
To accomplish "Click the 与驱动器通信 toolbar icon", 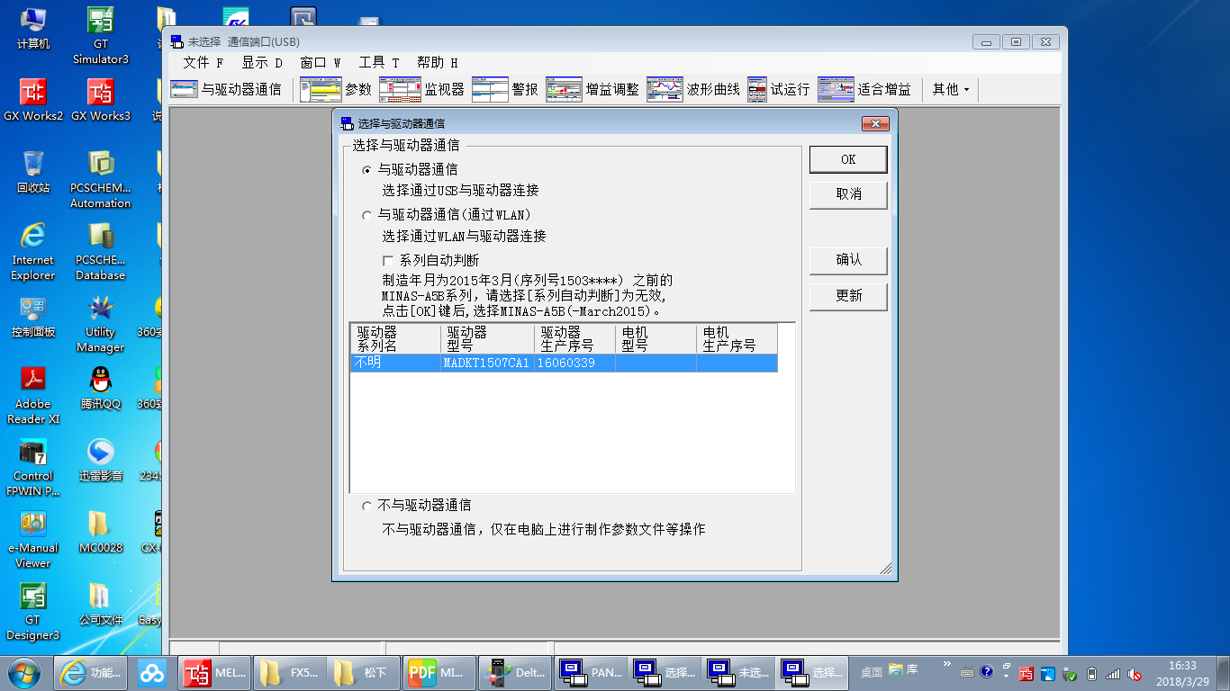I will (226, 89).
